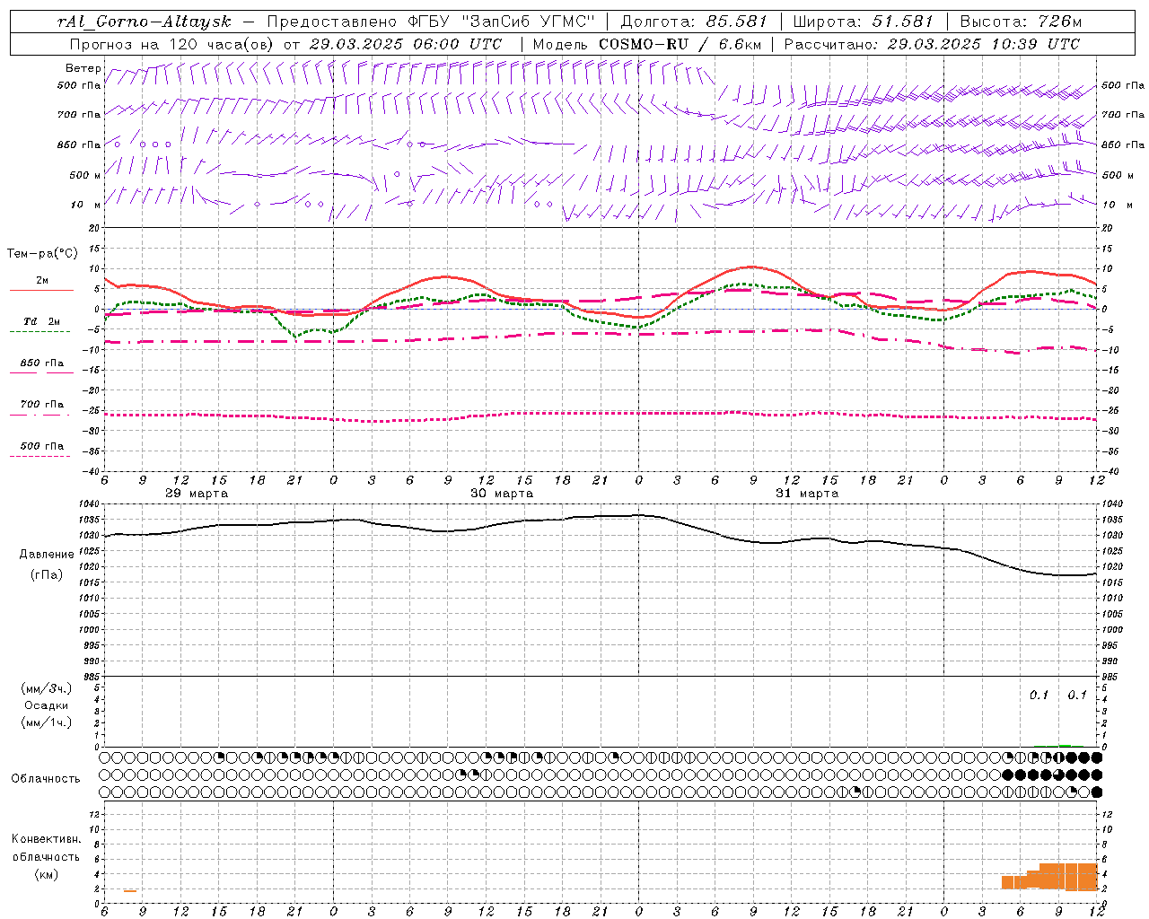
Task: Click forecast start time 29.03.2025 06:00 UTC
Action: pos(406,44)
